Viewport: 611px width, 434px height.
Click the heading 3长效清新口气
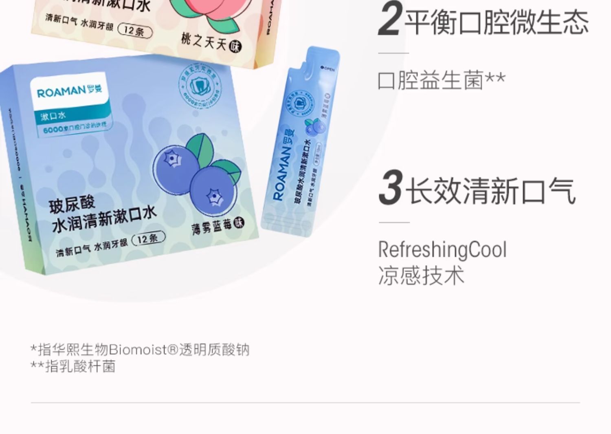pyautogui.click(x=477, y=189)
